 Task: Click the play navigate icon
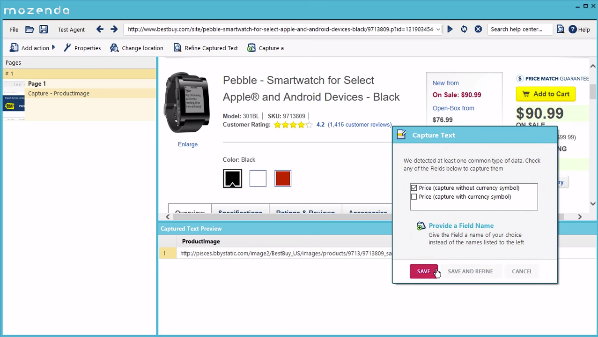coord(450,29)
